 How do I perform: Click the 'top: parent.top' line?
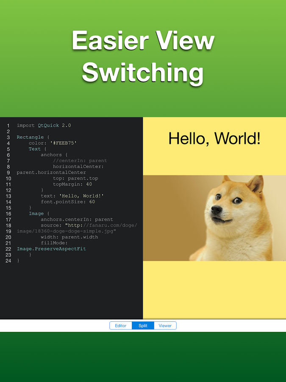[x=75, y=178]
